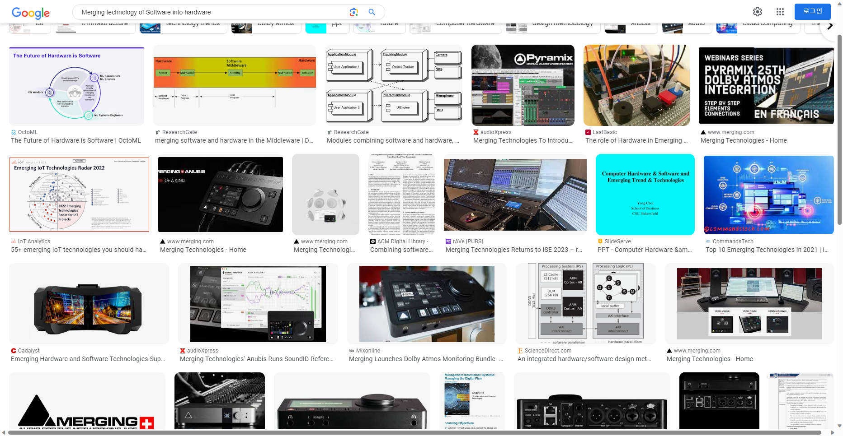Show more suggestion chips with right chevron
The image size is (843, 436).
pyautogui.click(x=830, y=26)
